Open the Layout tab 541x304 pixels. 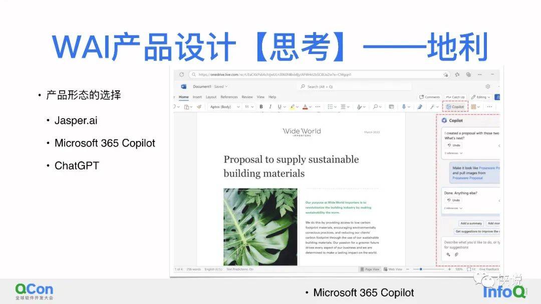[x=211, y=97]
